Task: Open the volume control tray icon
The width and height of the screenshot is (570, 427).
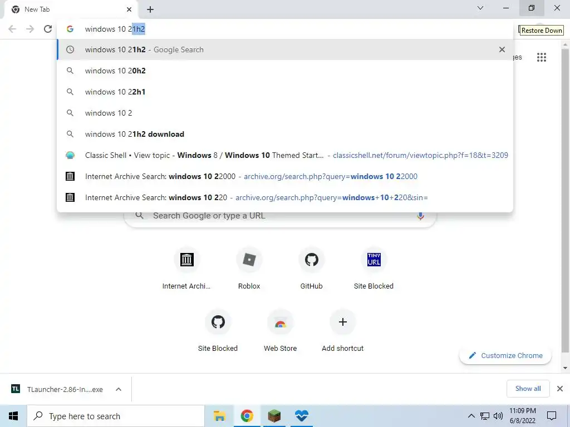Action: point(498,416)
